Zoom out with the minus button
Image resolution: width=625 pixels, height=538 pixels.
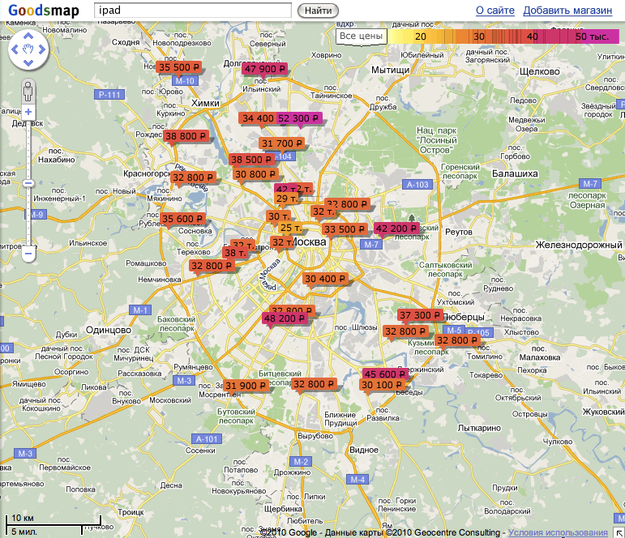(x=28, y=254)
